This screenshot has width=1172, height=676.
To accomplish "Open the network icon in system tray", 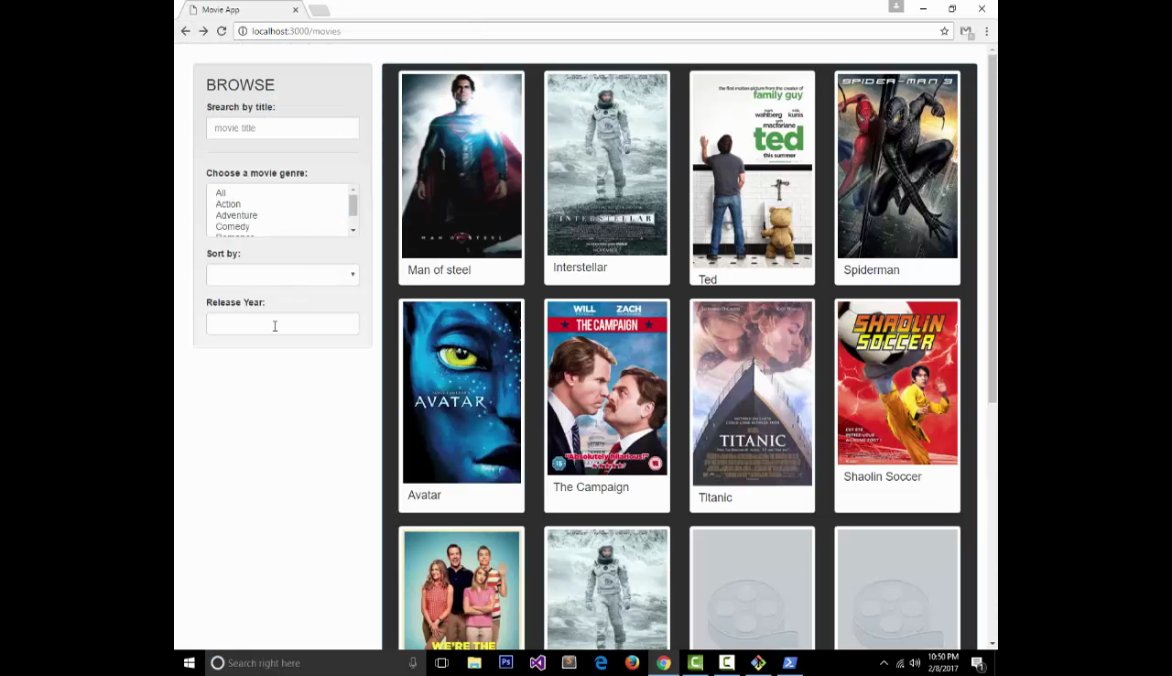I will [900, 663].
